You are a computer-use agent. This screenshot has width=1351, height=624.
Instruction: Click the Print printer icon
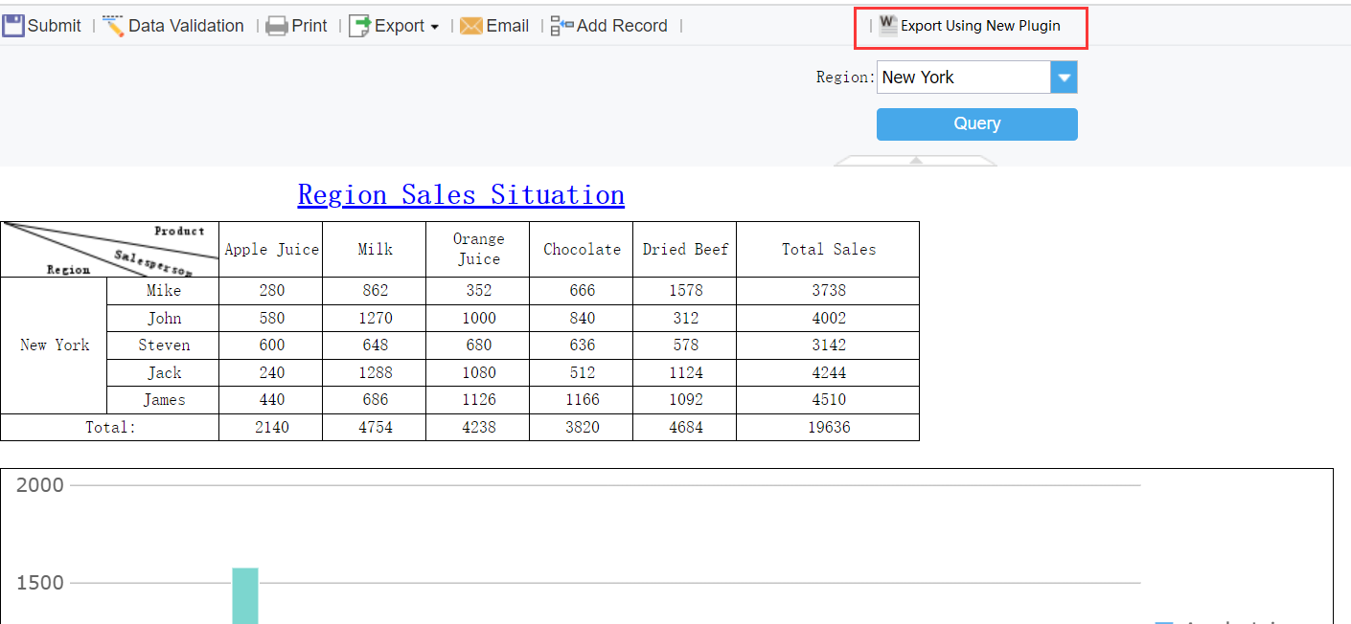[277, 26]
